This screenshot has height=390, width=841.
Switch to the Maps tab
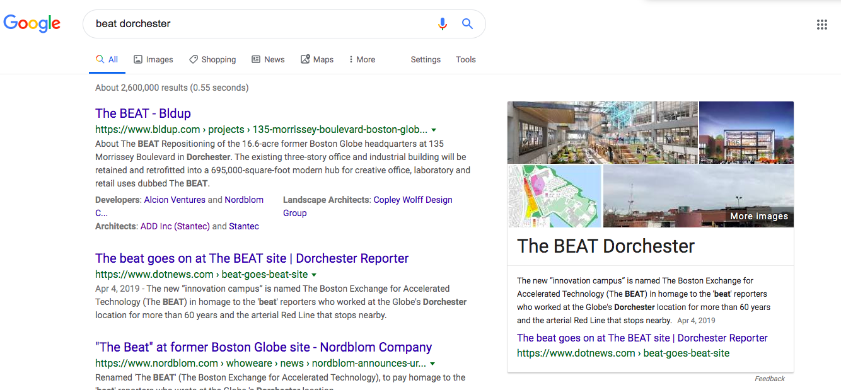(x=317, y=59)
